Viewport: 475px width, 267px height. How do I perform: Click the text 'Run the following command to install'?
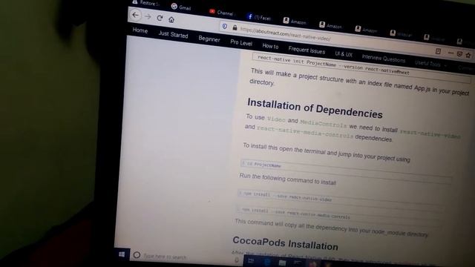(288, 179)
